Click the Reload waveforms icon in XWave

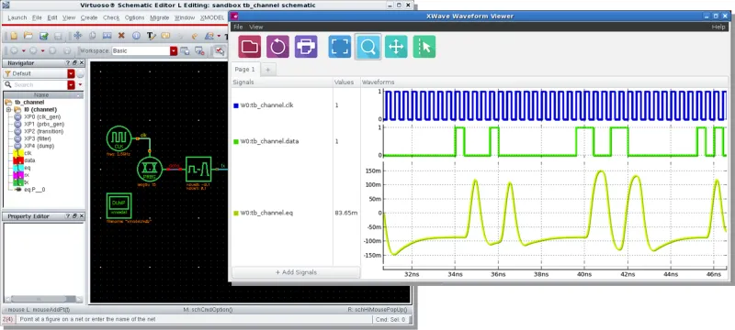click(x=278, y=46)
